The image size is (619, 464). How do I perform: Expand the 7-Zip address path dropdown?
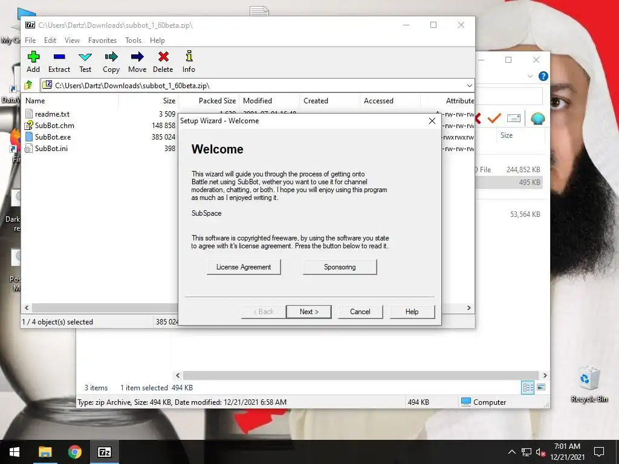click(x=469, y=86)
